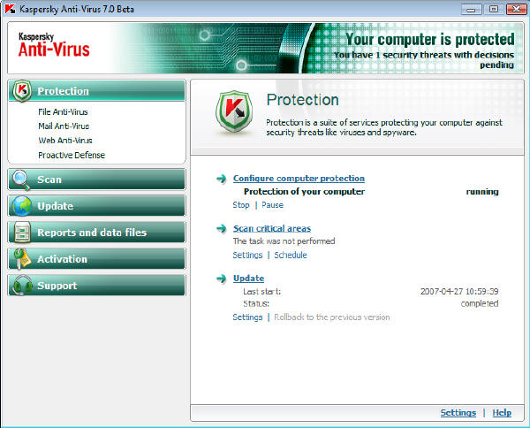This screenshot has height=428, width=530.
Task: Click the Protection shield icon in sidebar
Action: 22,91
